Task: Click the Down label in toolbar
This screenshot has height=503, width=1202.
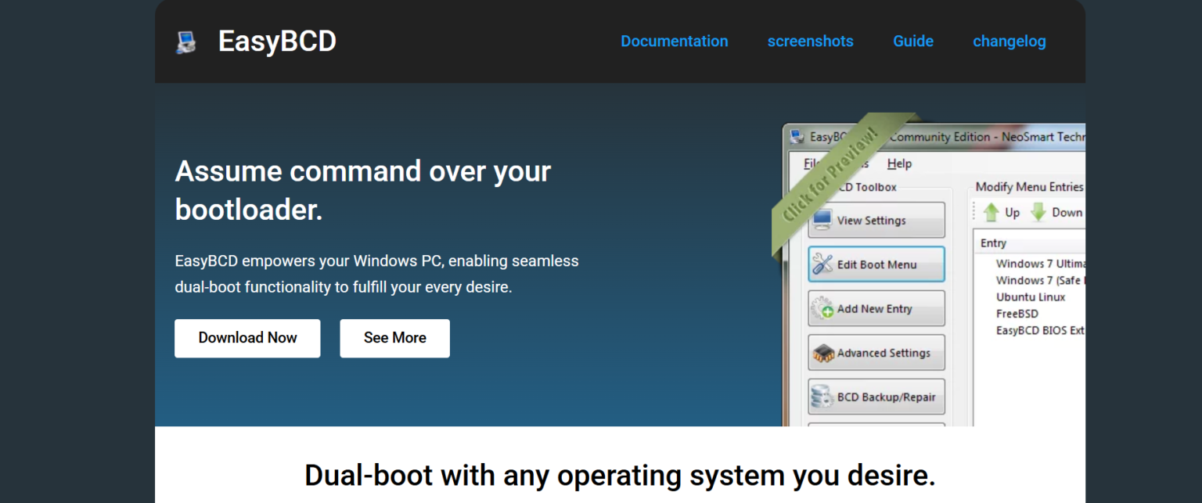Action: click(x=1067, y=213)
